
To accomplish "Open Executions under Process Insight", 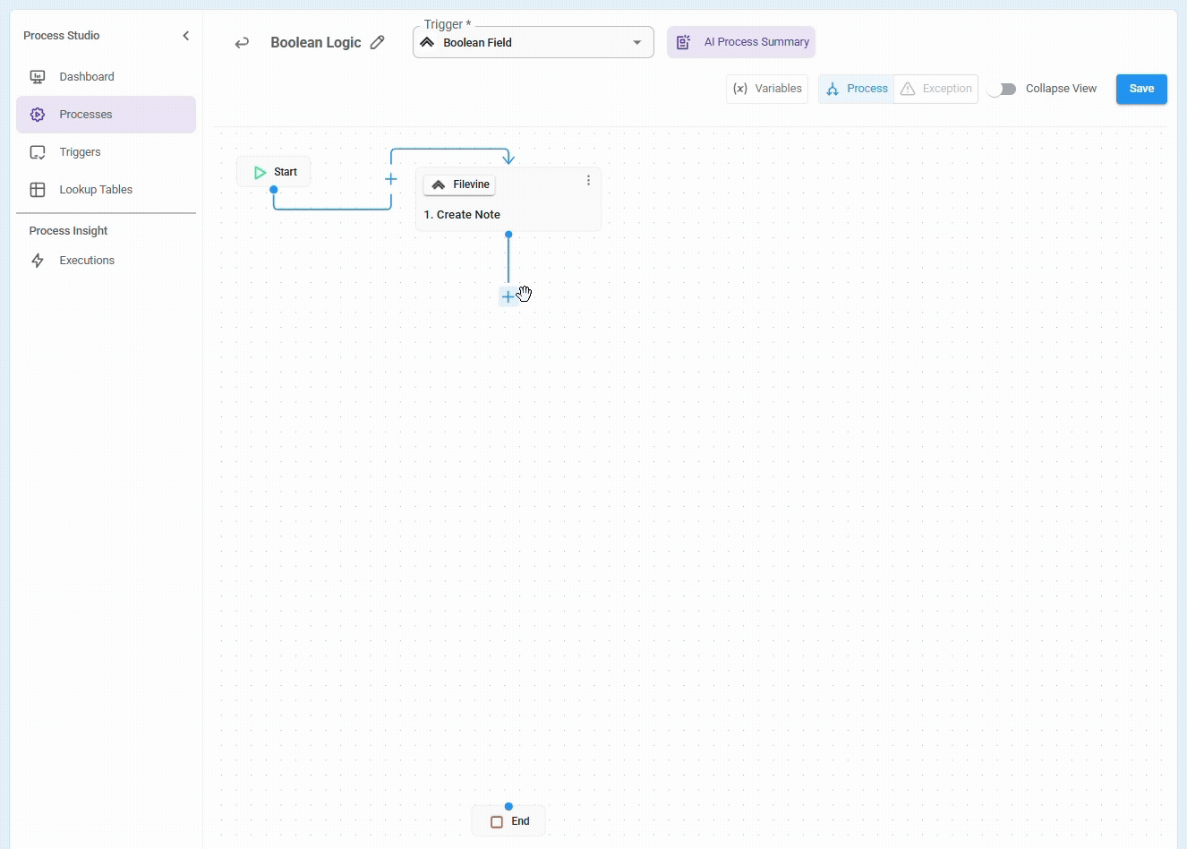I will click(86, 261).
